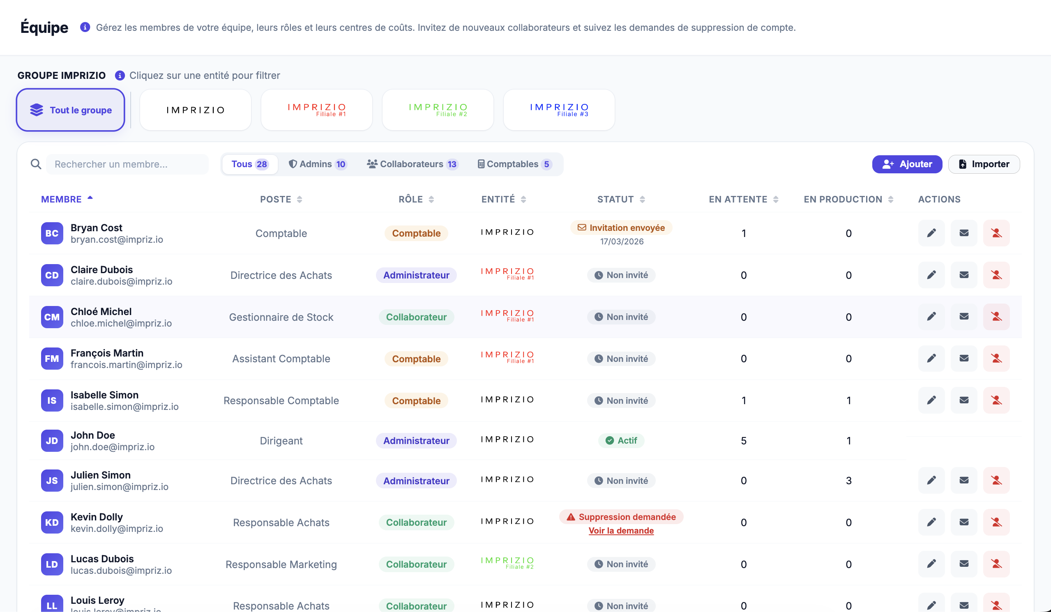Filter by IMPRIZIO Filiale #1 entity

(x=316, y=110)
